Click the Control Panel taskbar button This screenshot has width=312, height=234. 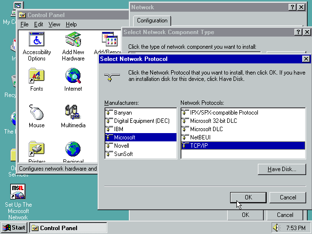click(x=68, y=228)
